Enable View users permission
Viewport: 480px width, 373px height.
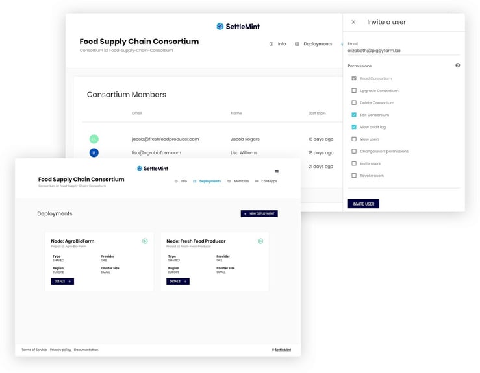pos(354,139)
